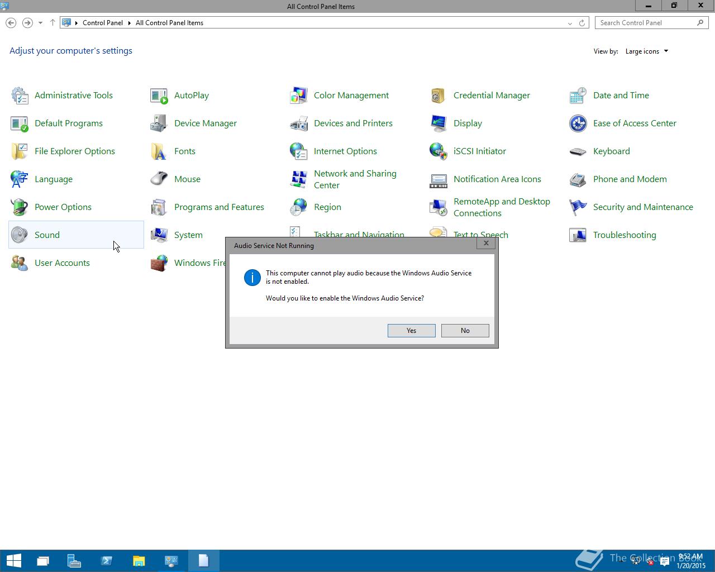Screen dimensions: 715x572
Task: Expand the address bar history dropdown
Action: tap(570, 23)
